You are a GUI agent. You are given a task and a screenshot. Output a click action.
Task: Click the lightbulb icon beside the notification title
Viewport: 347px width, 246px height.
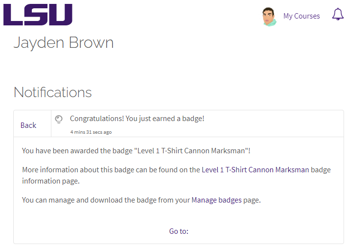[59, 119]
